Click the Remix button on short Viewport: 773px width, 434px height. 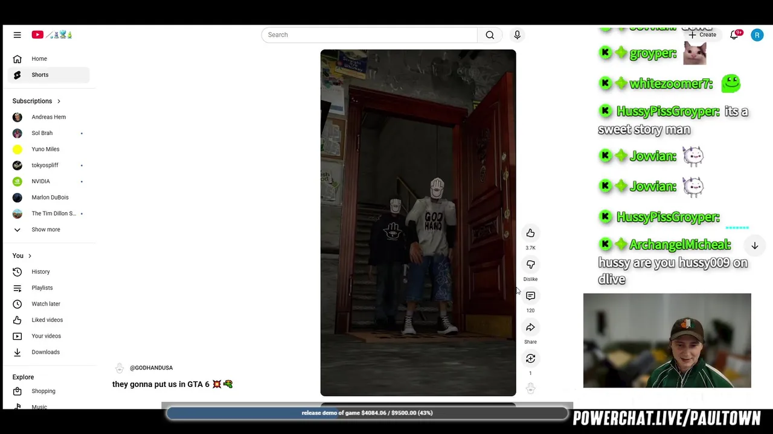(x=530, y=359)
